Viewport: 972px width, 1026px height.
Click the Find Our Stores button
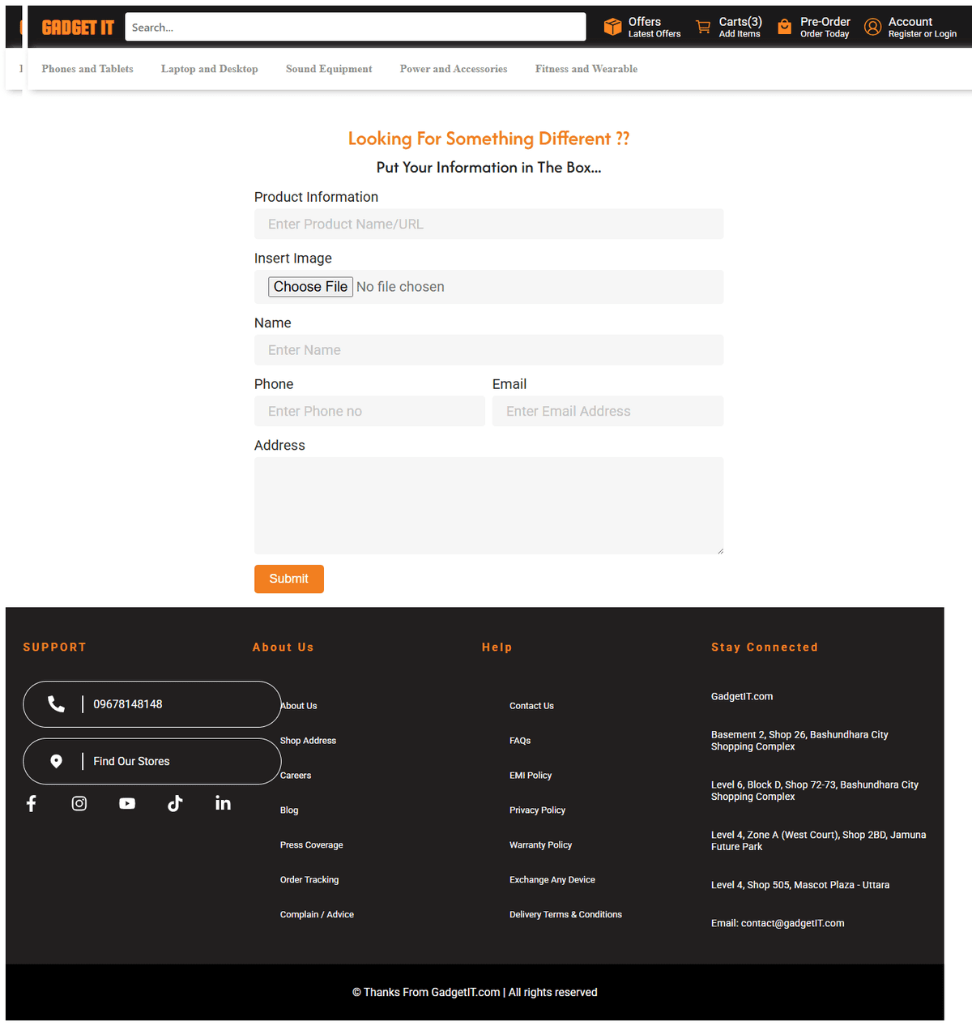click(151, 761)
